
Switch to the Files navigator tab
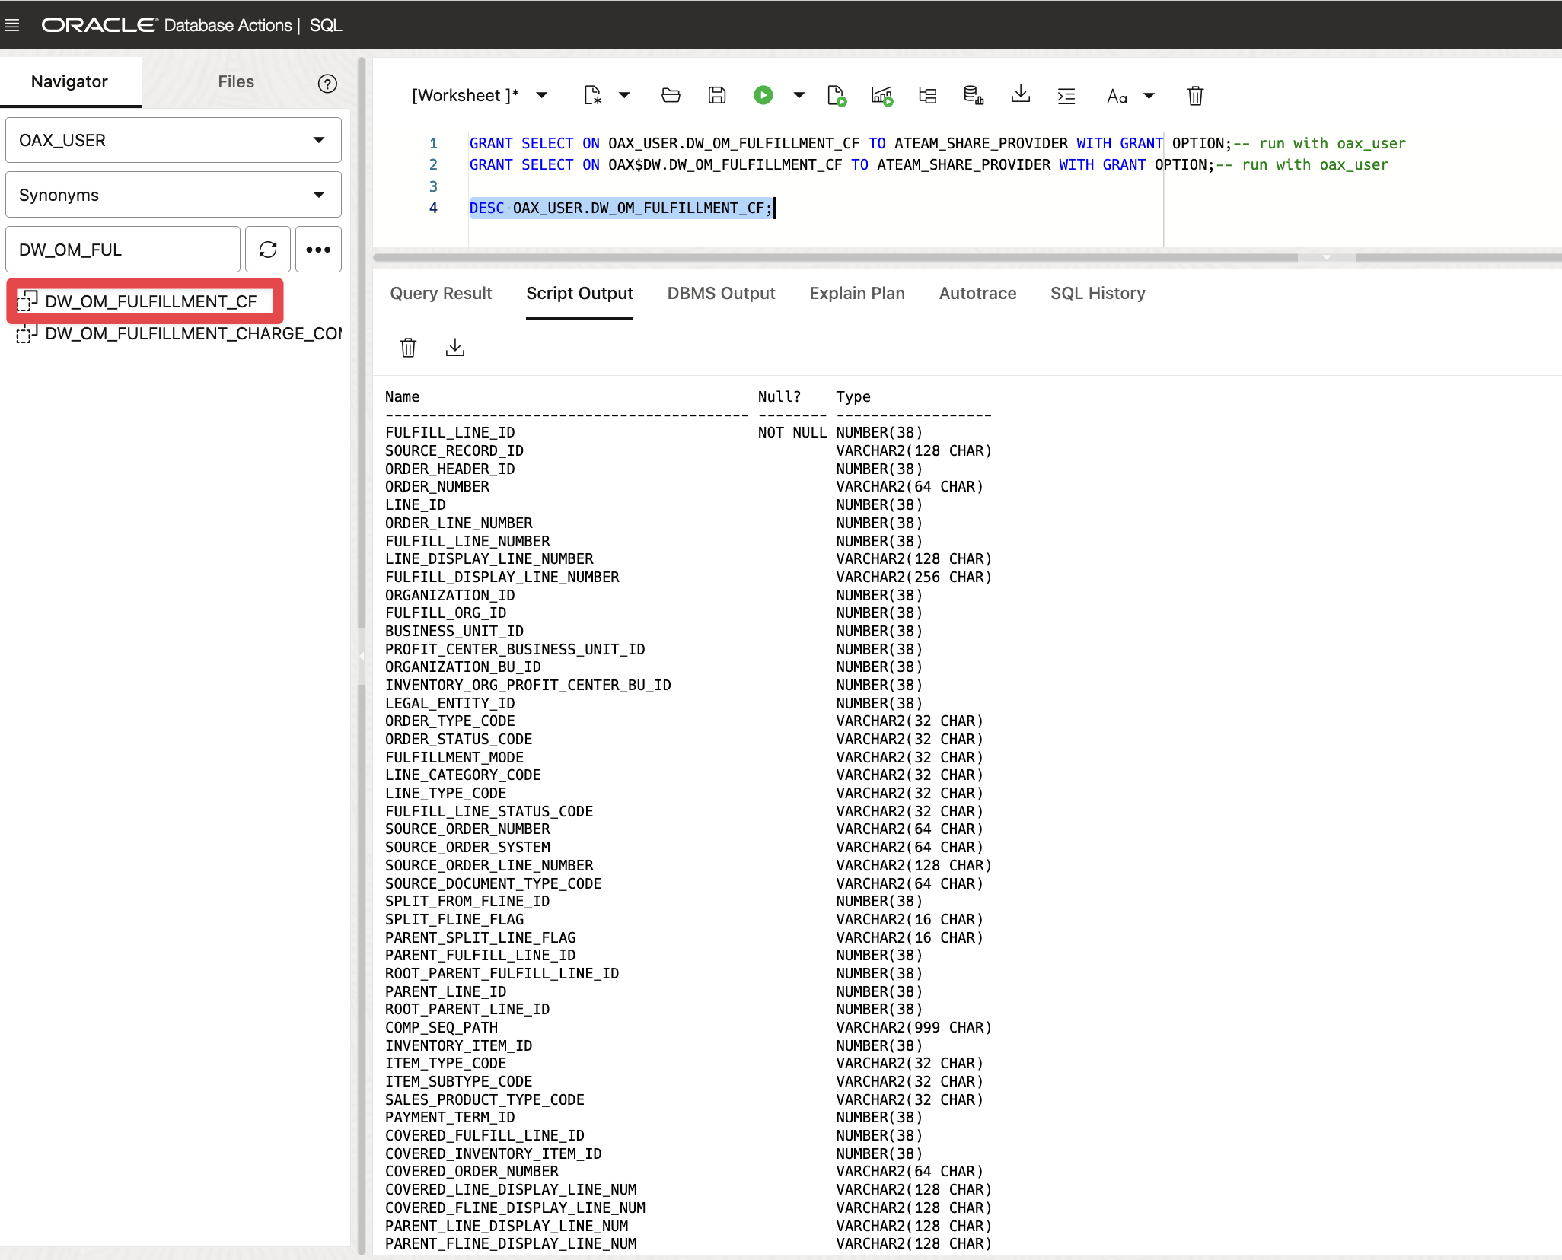pyautogui.click(x=236, y=81)
